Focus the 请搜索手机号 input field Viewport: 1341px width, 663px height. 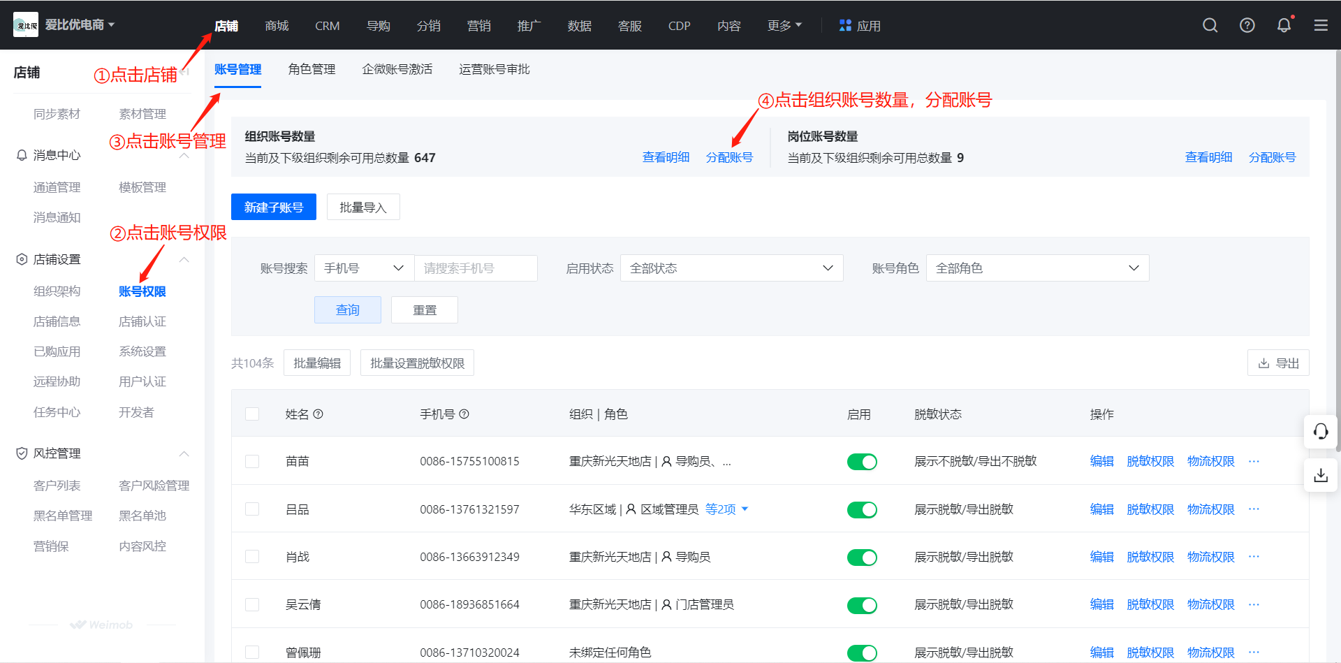(476, 268)
